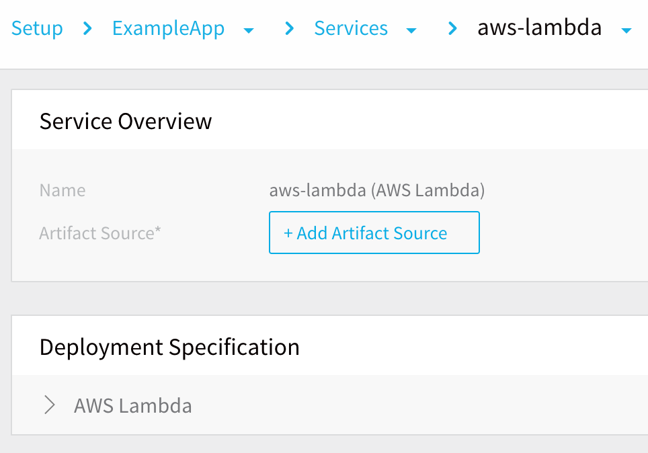The image size is (648, 453).
Task: Click the chevron separator after Setup
Action: tap(87, 28)
